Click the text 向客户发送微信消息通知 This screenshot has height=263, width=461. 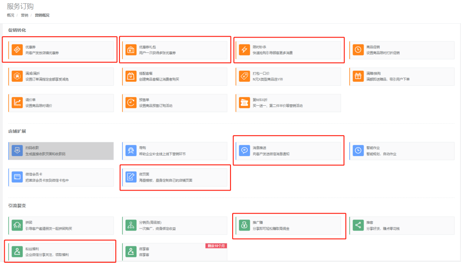coord(271,154)
